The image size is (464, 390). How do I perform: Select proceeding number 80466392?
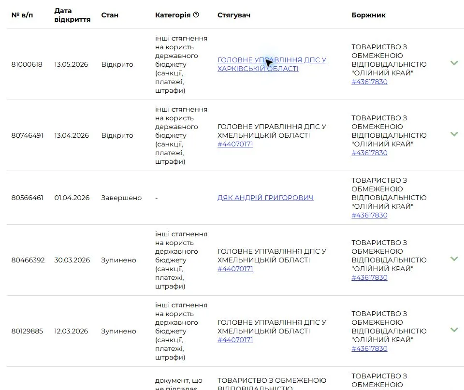pos(28,260)
